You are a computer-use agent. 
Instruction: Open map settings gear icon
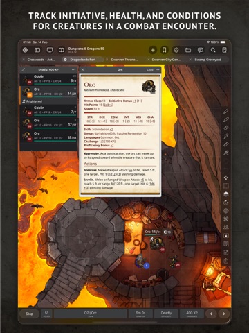226,211
